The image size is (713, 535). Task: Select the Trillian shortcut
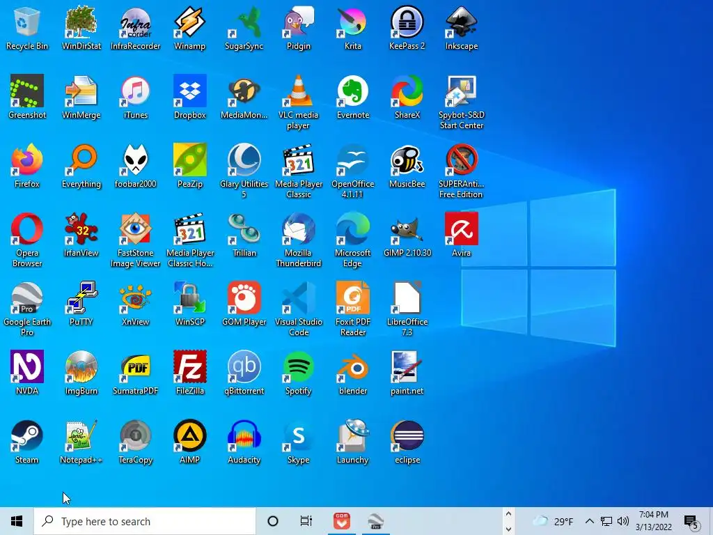pos(244,235)
